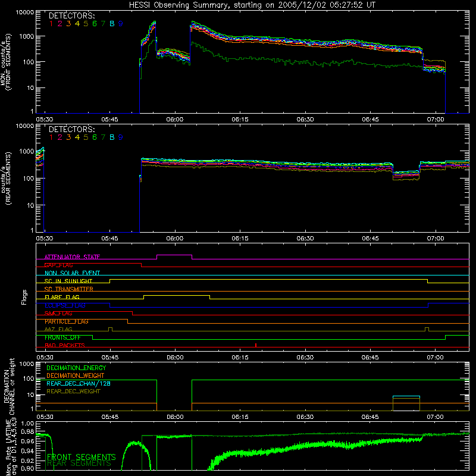The image size is (476, 476).
Task: Click 07:00 tick under front segments panel
Action: tap(436, 120)
